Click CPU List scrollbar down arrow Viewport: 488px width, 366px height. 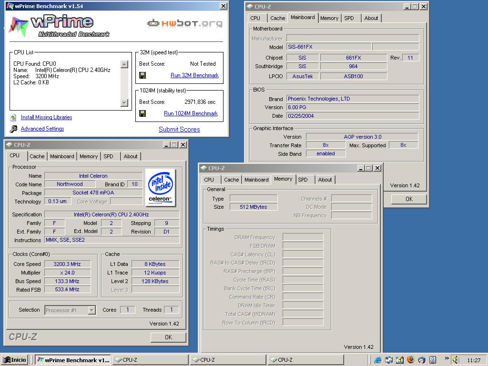124,103
